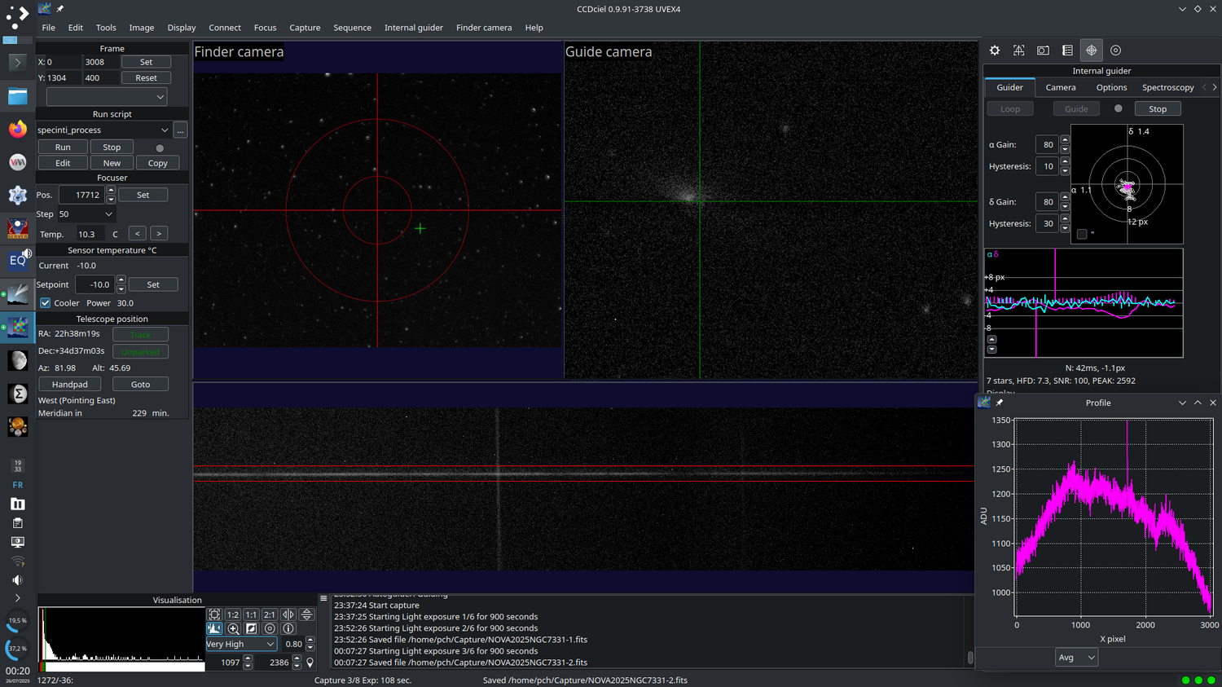Open Firefox from the dock
Screen dimensions: 1222x687
pyautogui.click(x=17, y=130)
